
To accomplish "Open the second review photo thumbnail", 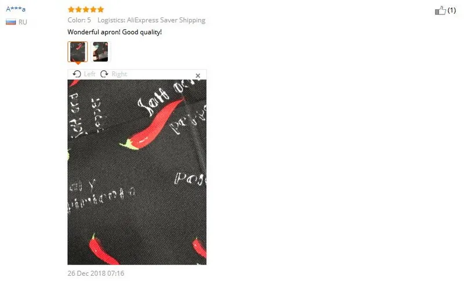I will [x=100, y=52].
